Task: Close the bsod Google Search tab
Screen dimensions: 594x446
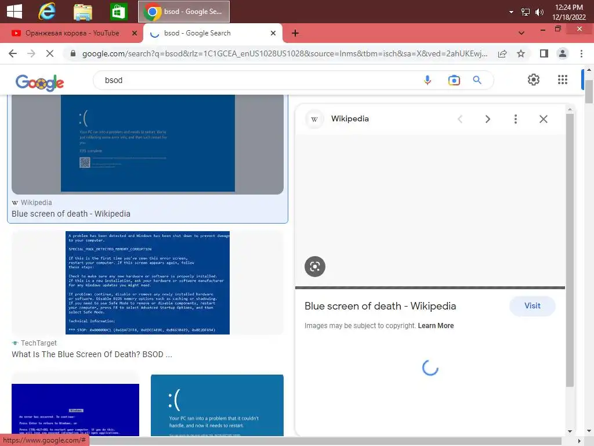Action: click(x=273, y=33)
